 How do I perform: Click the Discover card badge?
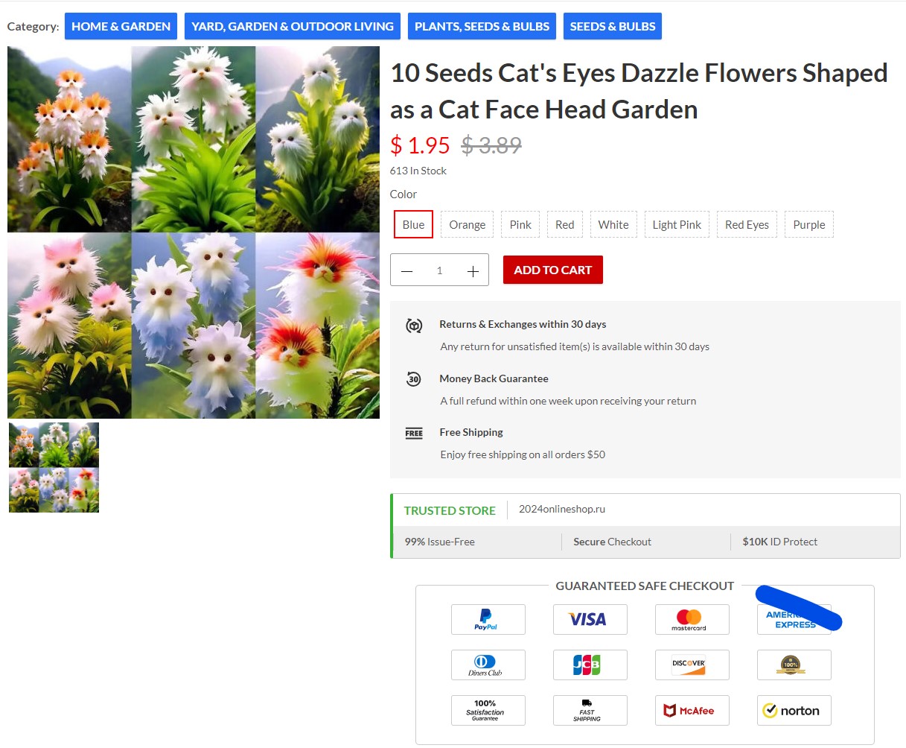coord(692,665)
